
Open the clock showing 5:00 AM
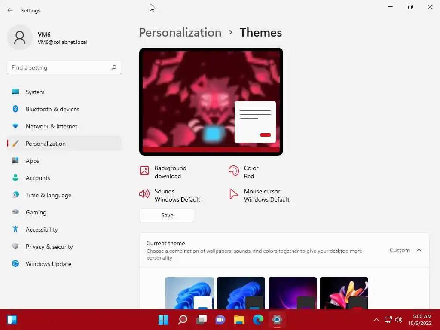(x=420, y=320)
